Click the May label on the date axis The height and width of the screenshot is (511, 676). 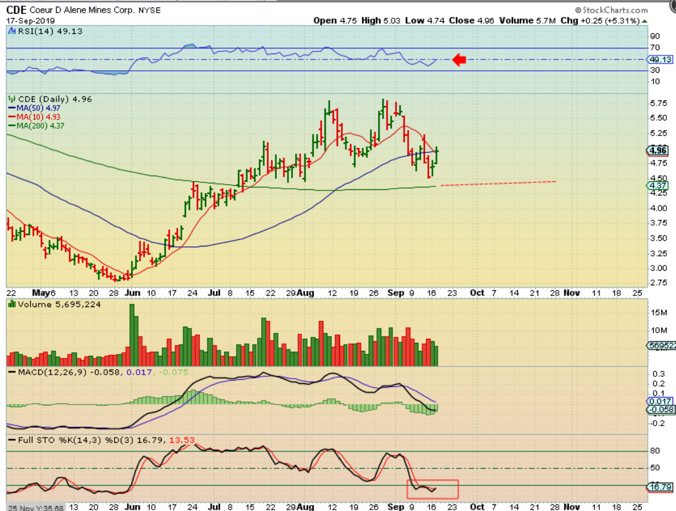[x=41, y=293]
